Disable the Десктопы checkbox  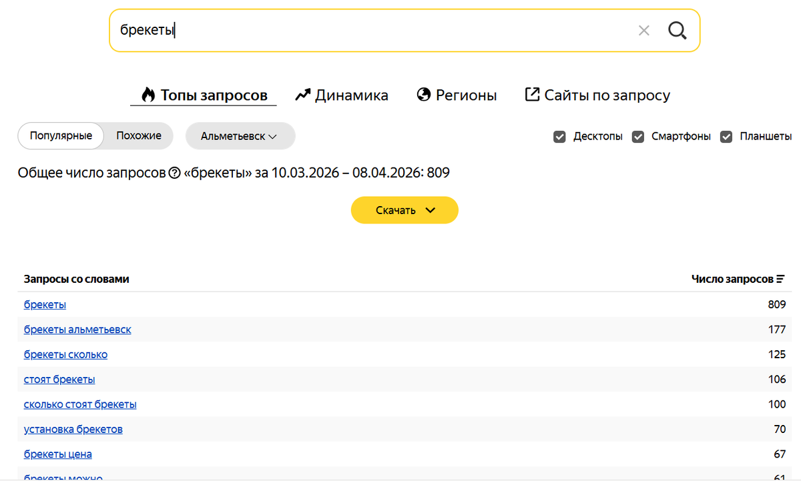tap(559, 136)
